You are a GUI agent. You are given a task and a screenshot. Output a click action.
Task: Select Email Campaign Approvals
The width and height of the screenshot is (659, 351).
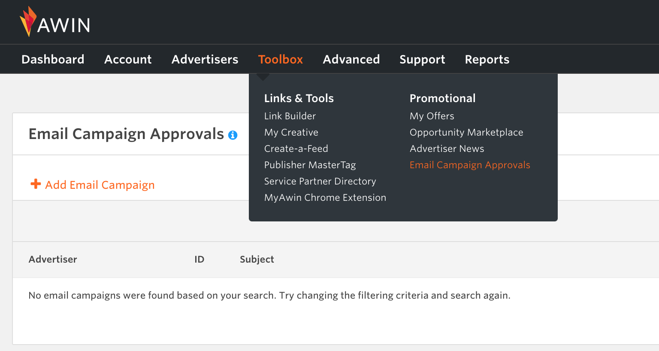click(470, 165)
